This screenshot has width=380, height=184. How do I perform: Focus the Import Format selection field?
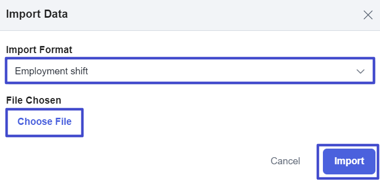pos(190,71)
